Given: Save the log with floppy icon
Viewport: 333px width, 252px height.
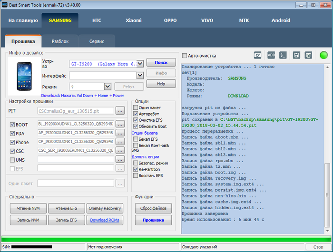Looking at the screenshot, I should click(x=296, y=55).
